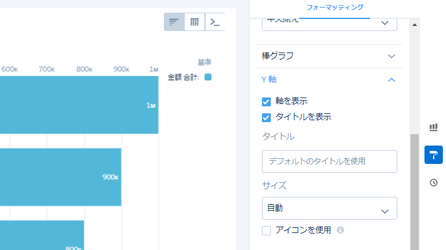Click the bar labeled 800к
The height and width of the screenshot is (250, 446).
pos(42,235)
